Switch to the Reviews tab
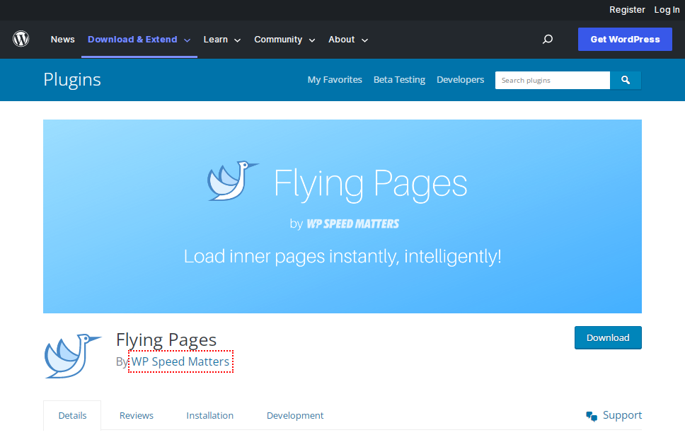The height and width of the screenshot is (435, 685). coord(137,415)
